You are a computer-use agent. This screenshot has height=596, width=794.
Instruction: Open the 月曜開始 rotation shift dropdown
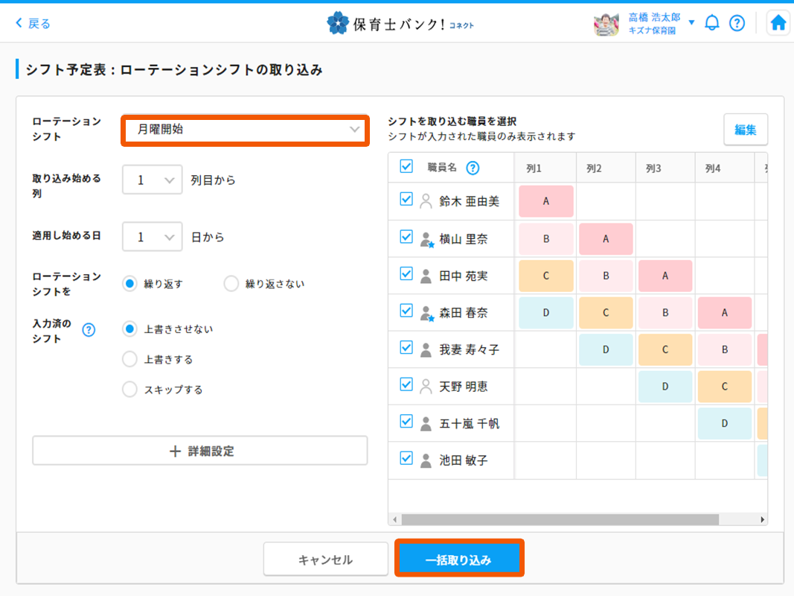coord(245,130)
